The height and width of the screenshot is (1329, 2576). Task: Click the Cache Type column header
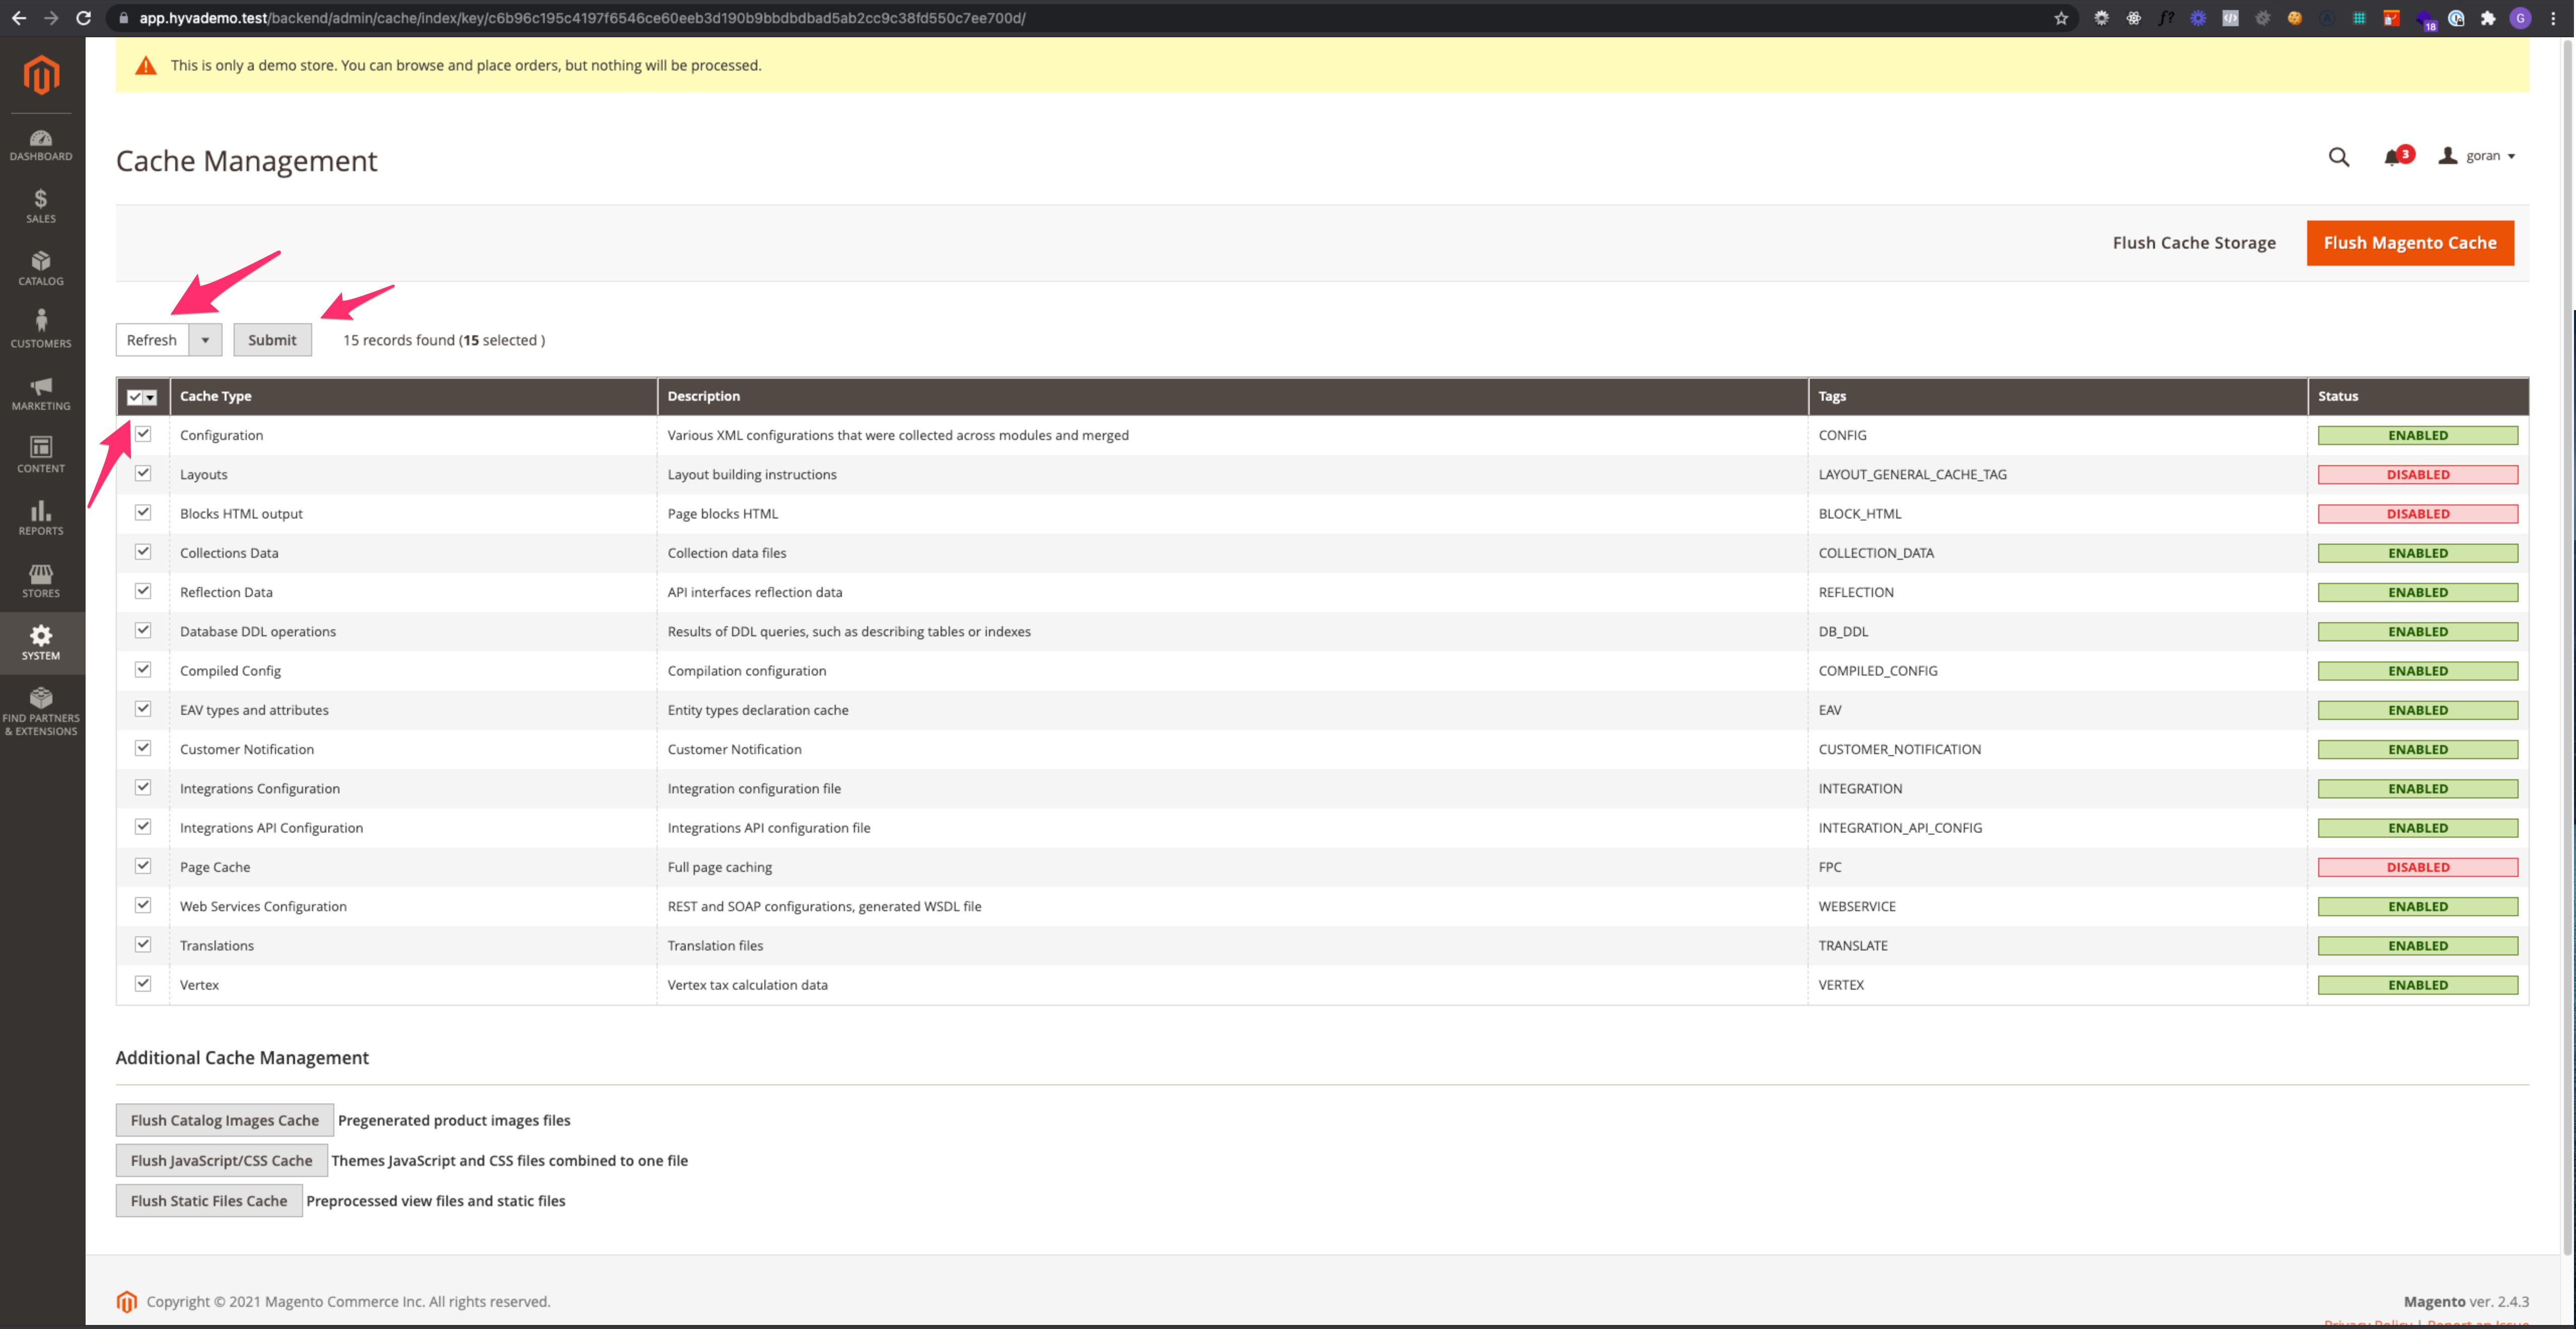(x=413, y=396)
